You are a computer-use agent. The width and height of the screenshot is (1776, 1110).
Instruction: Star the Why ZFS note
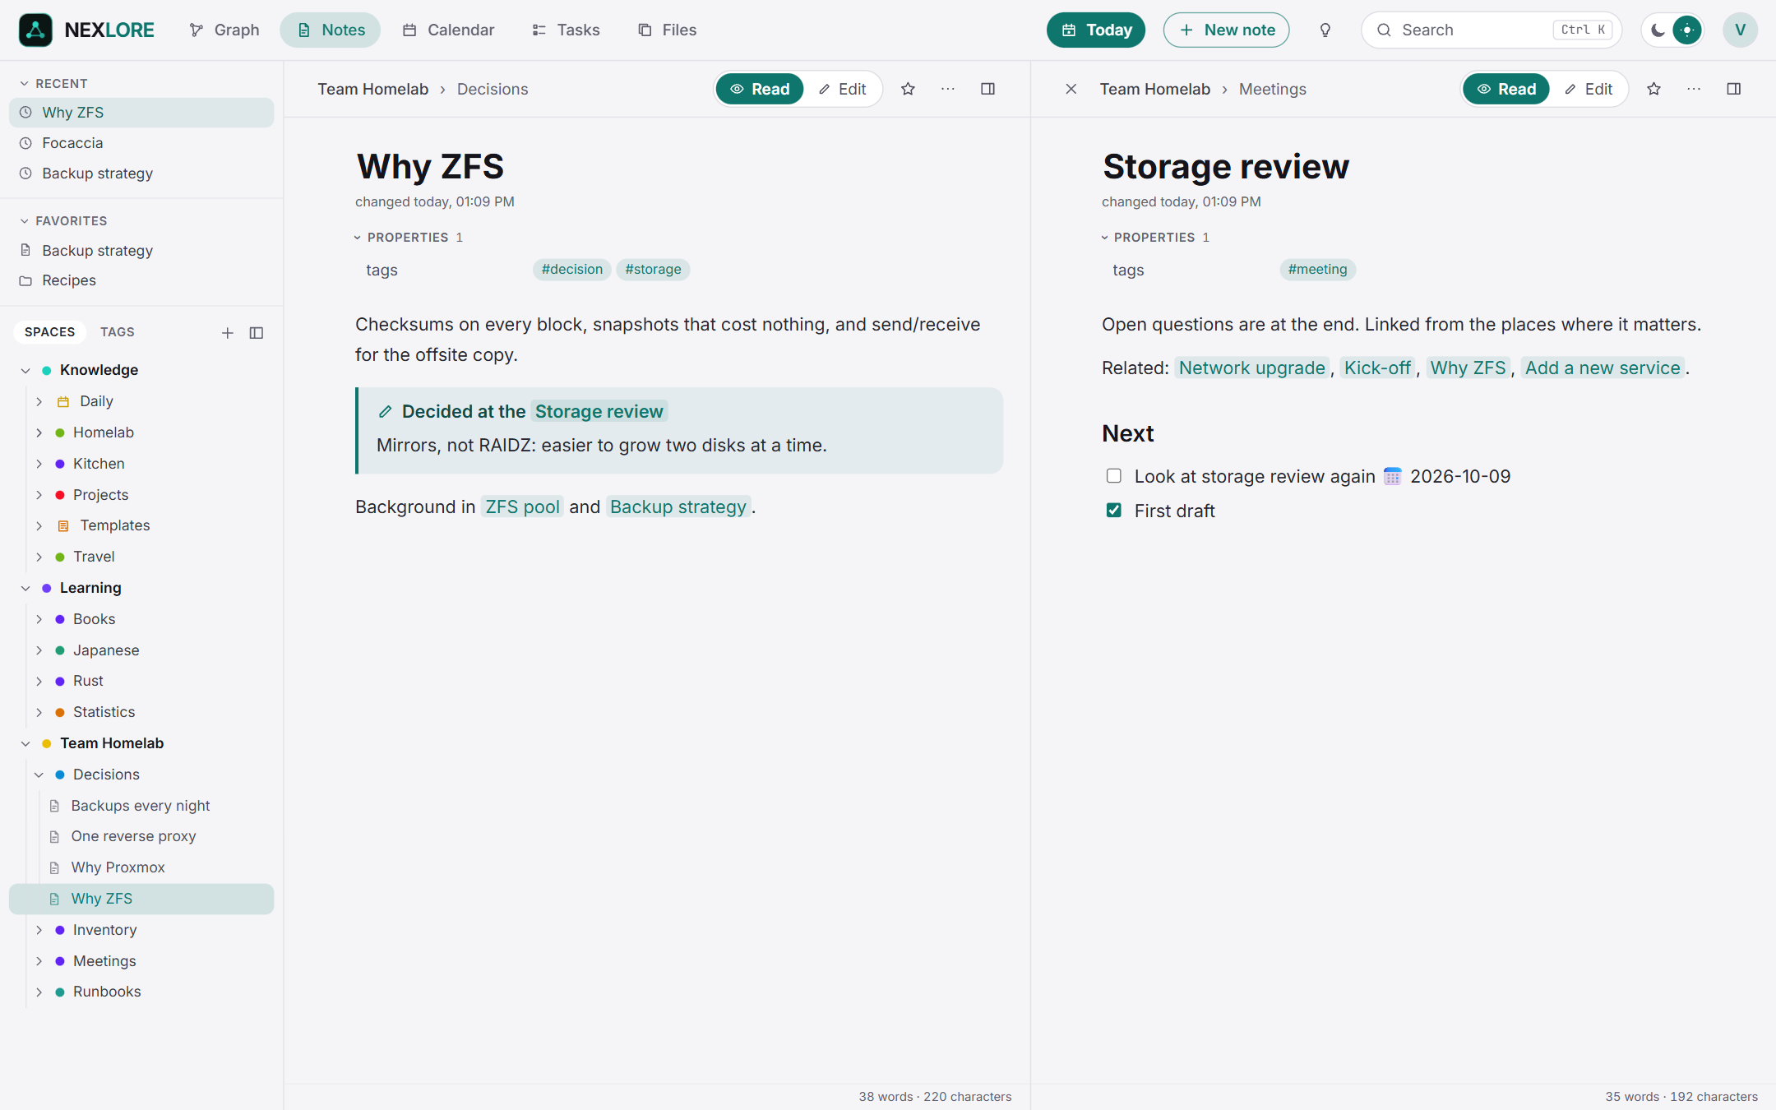[908, 89]
